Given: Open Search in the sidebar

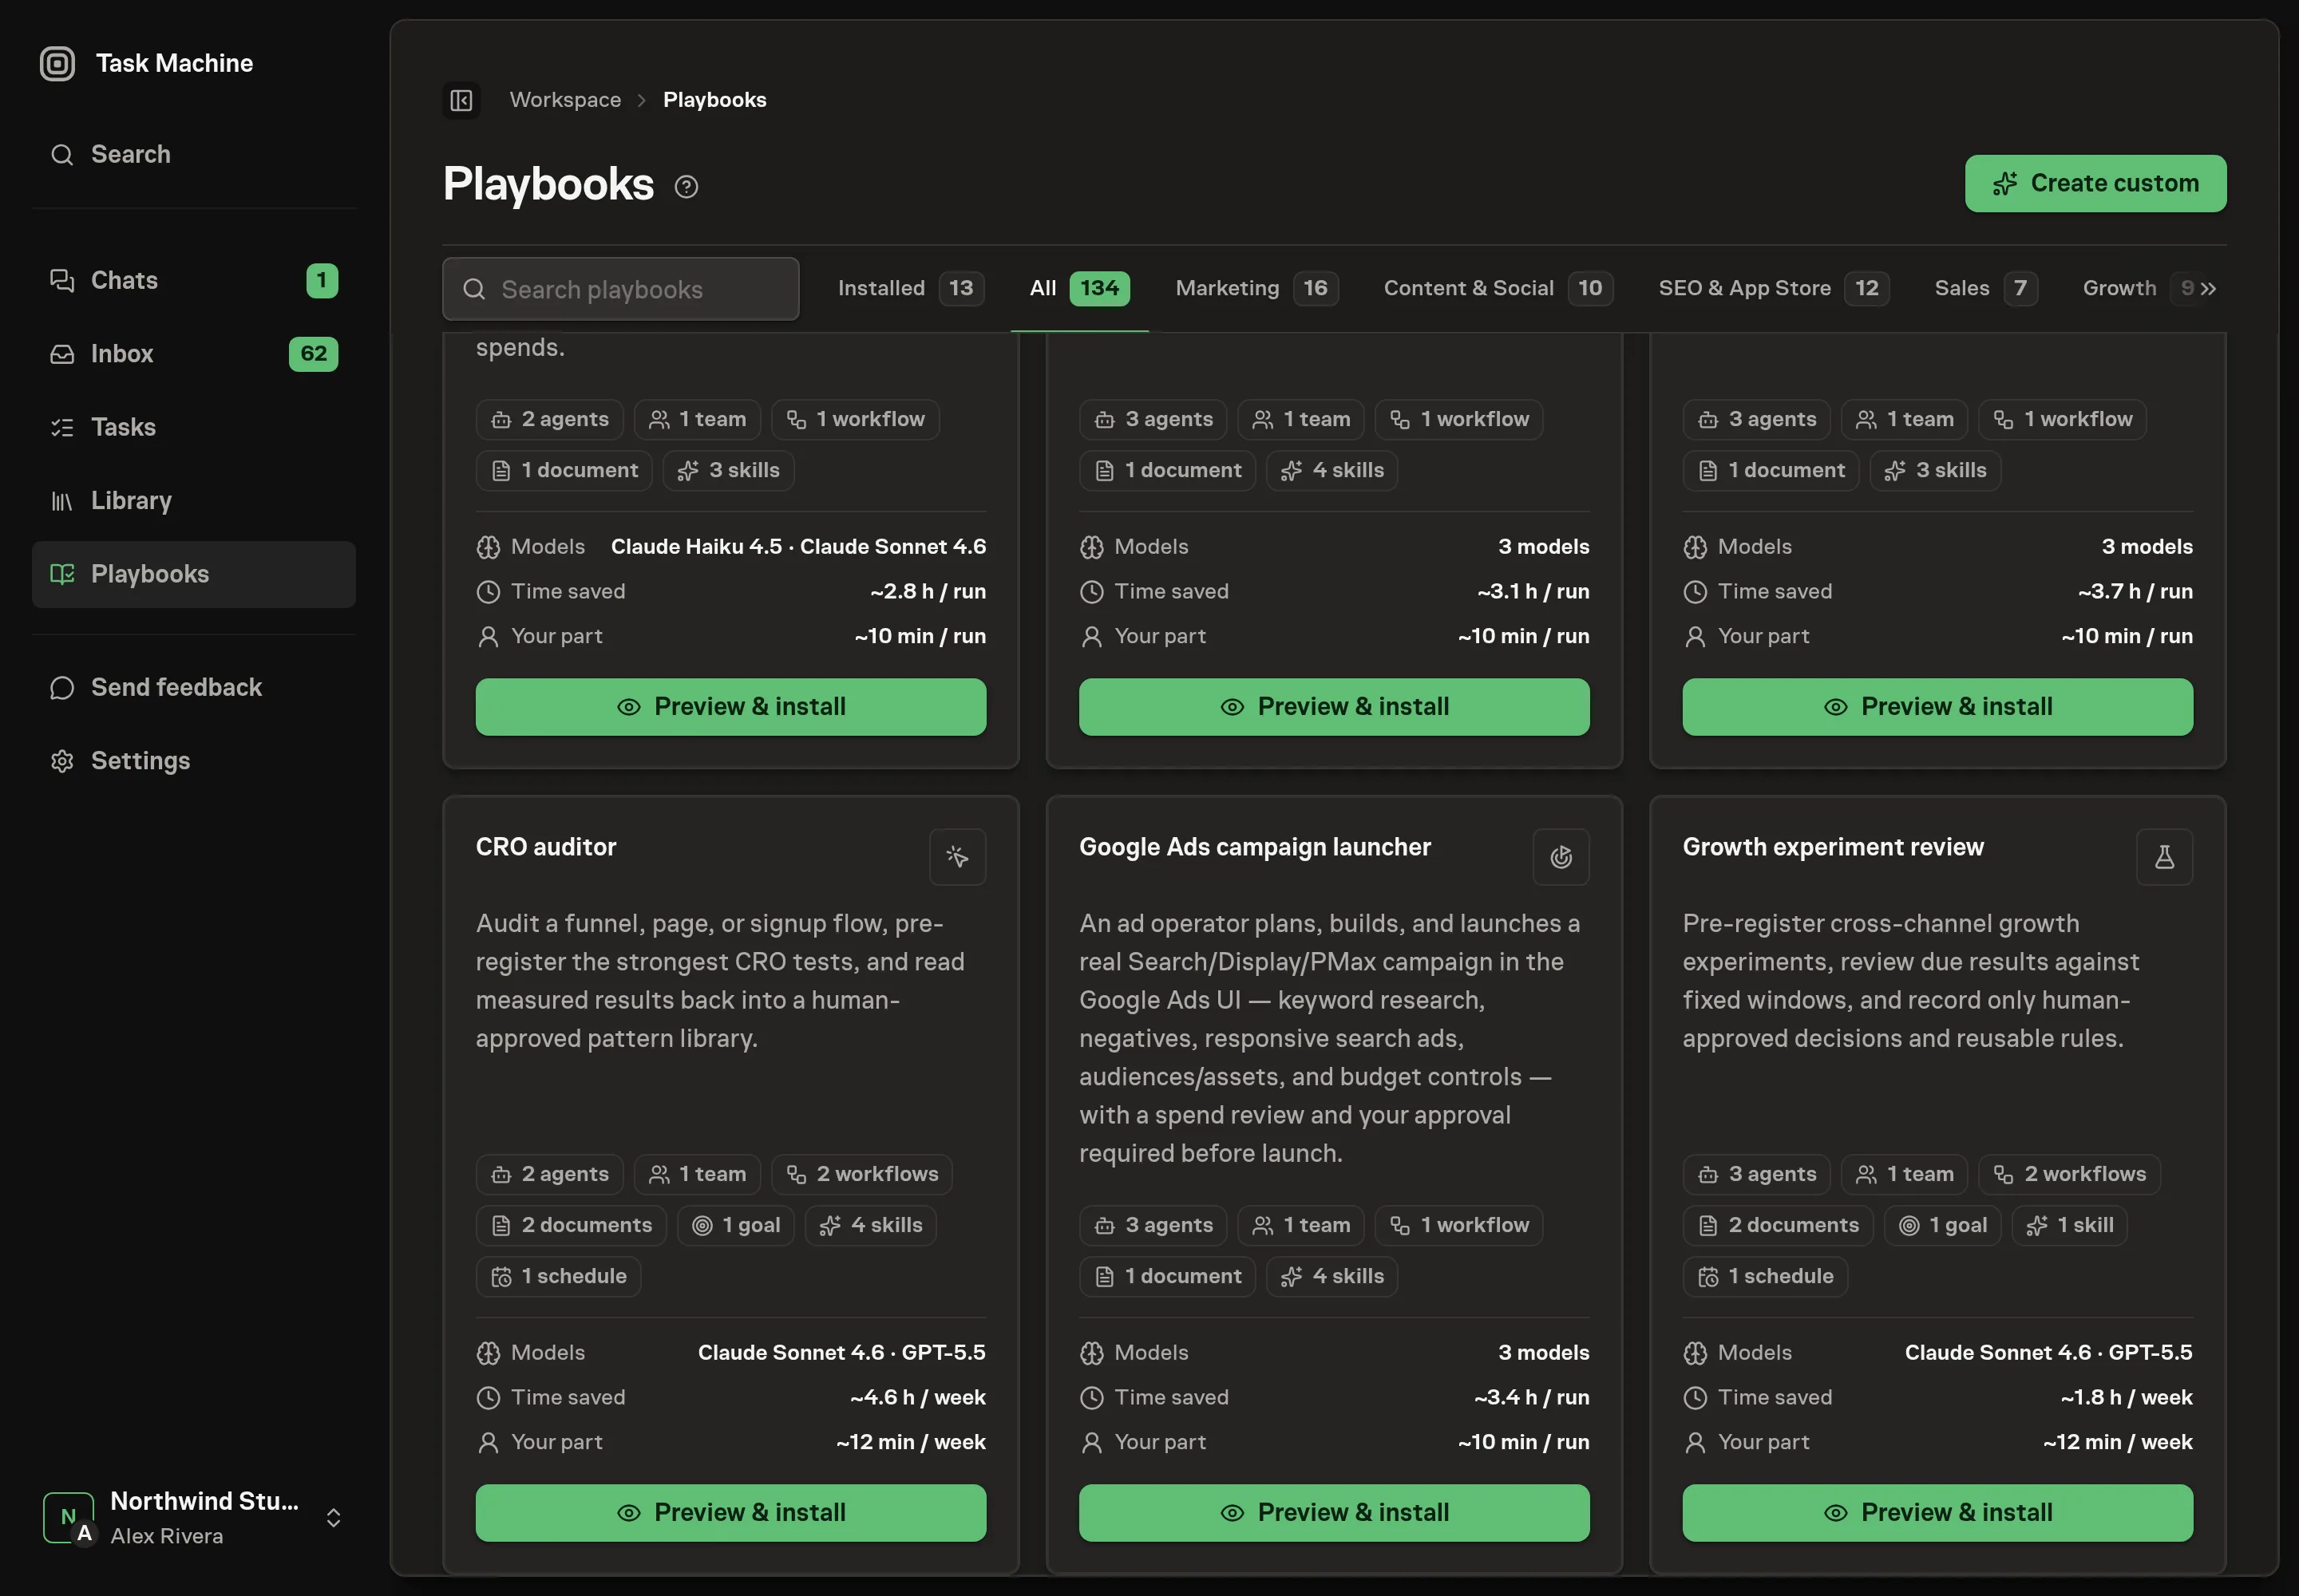Looking at the screenshot, I should point(194,154).
